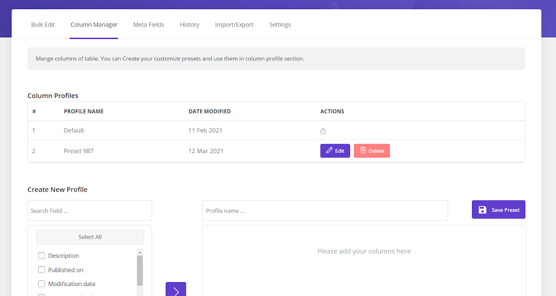
Task: Click the field list scrollbar thumb
Action: [140, 271]
